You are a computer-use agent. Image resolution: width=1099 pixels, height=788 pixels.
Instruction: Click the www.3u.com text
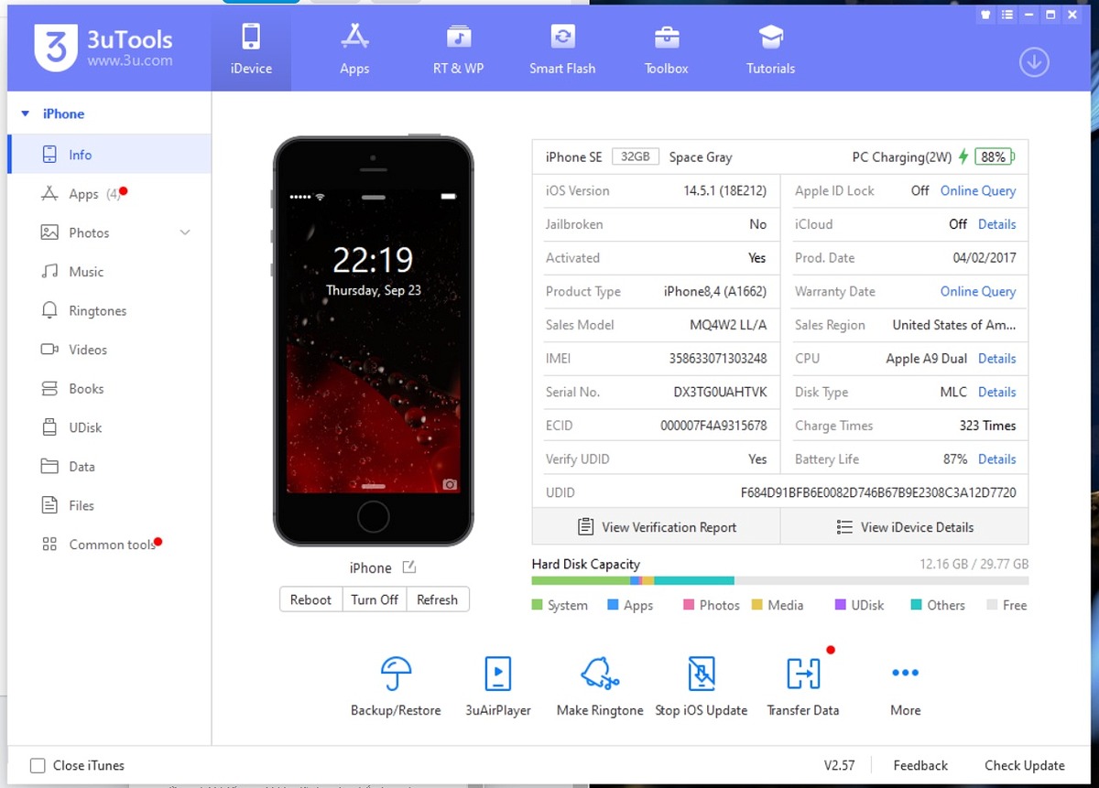(130, 61)
